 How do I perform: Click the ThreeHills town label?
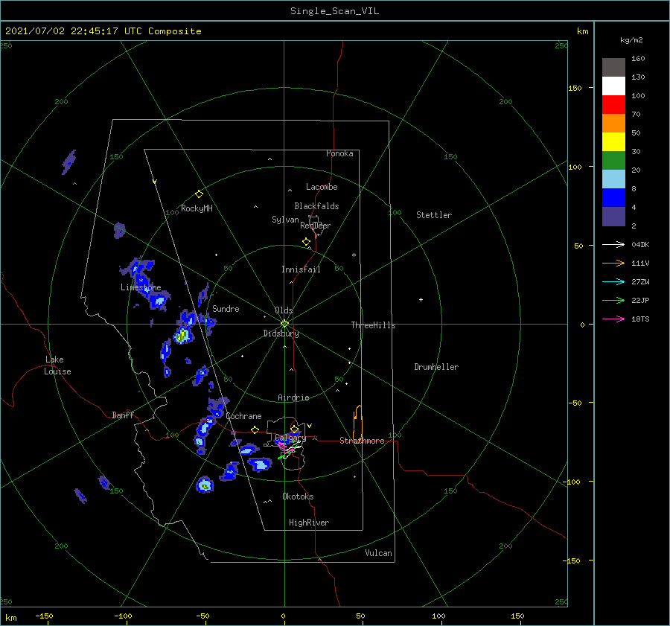(x=373, y=325)
